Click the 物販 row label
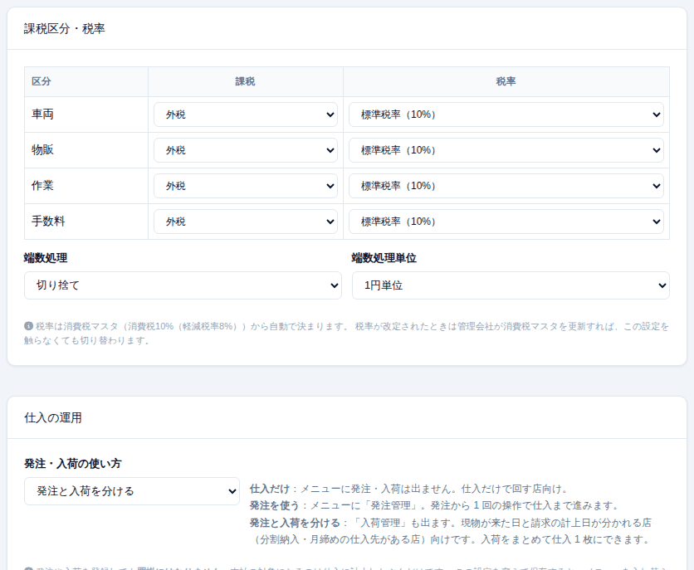The height and width of the screenshot is (570, 694). 42,150
